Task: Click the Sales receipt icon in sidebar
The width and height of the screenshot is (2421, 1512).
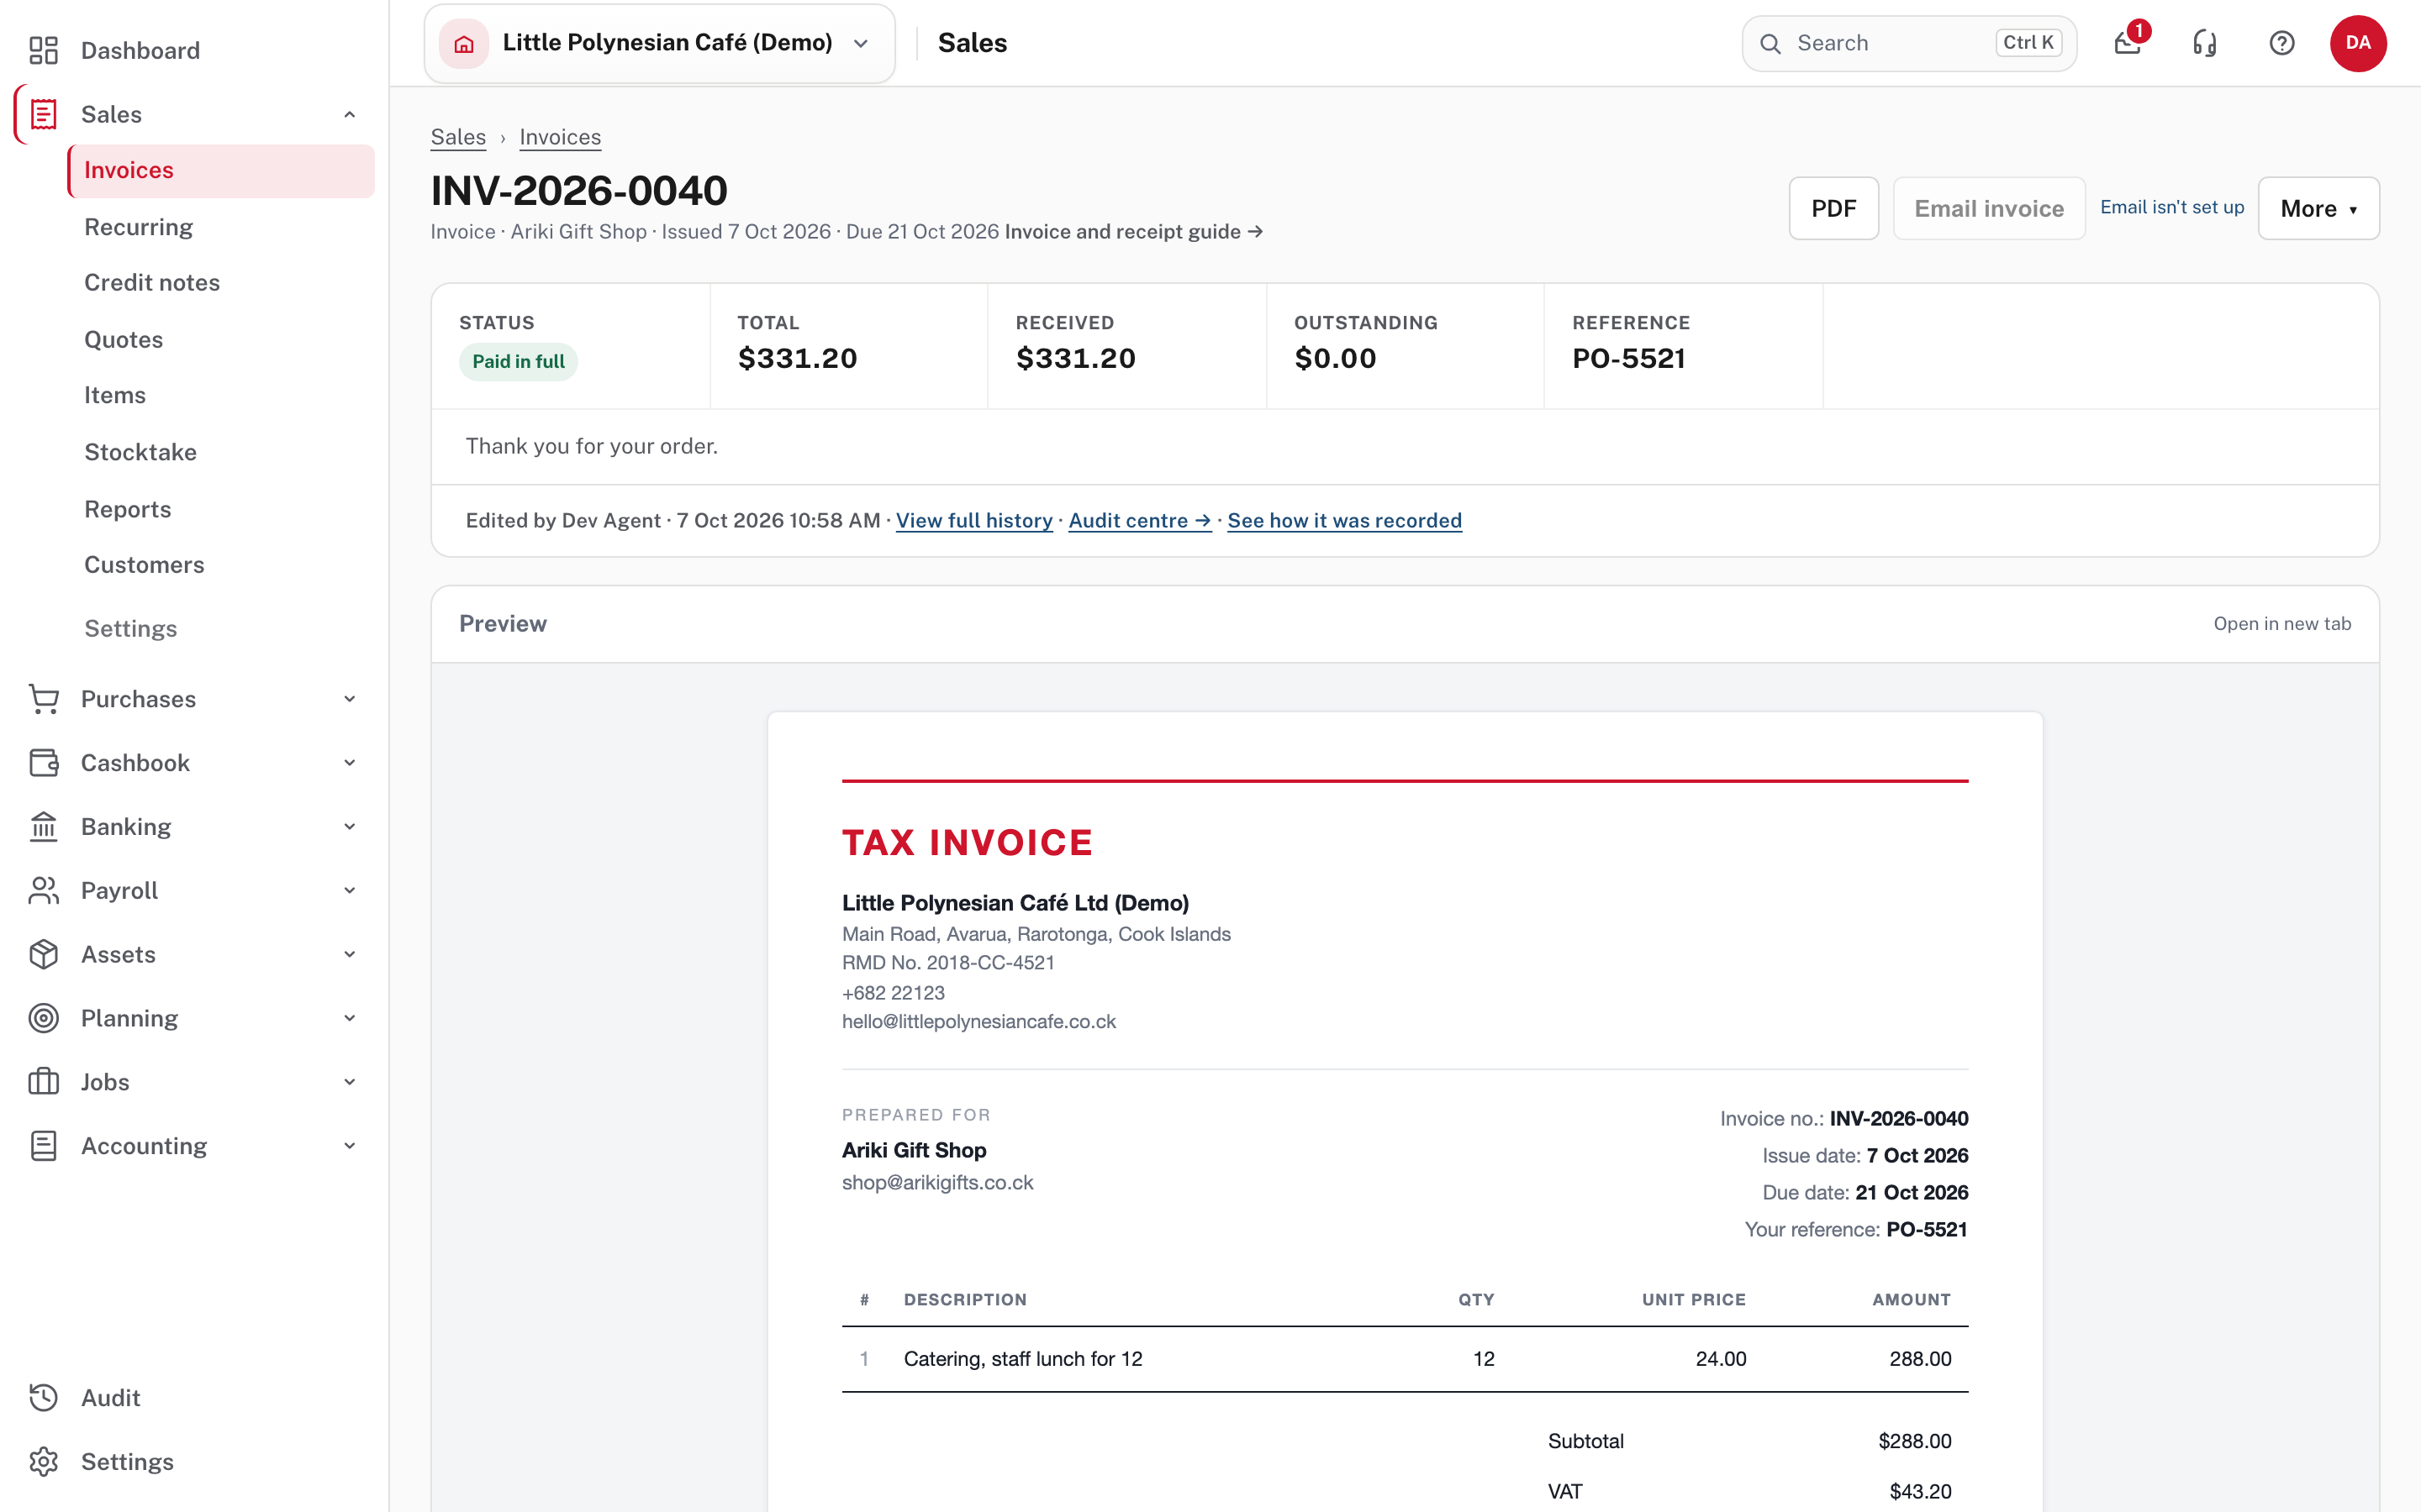Action: coord(43,114)
